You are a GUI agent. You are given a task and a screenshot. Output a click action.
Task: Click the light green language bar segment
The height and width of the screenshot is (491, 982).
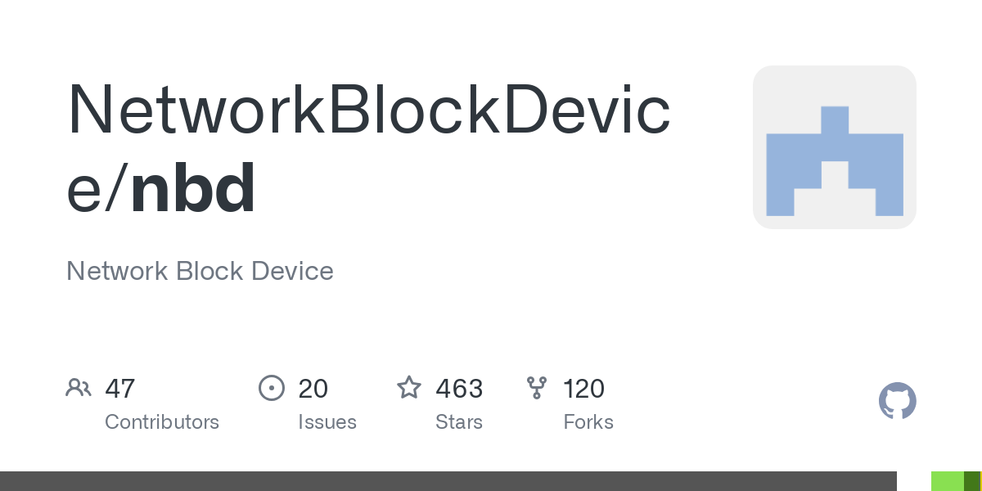948,481
